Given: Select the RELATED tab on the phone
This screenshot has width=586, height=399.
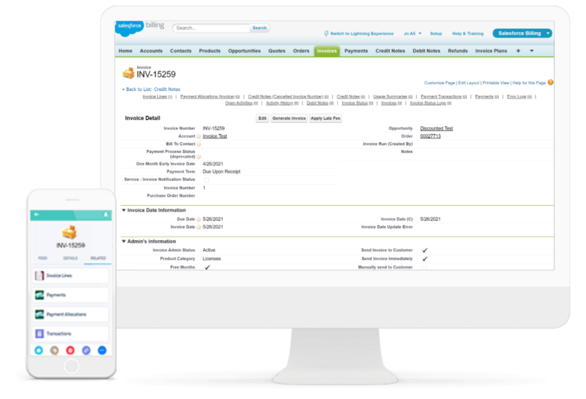Looking at the screenshot, I should point(98,259).
